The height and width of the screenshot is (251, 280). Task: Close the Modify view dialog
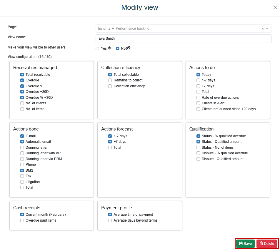(x=275, y=8)
